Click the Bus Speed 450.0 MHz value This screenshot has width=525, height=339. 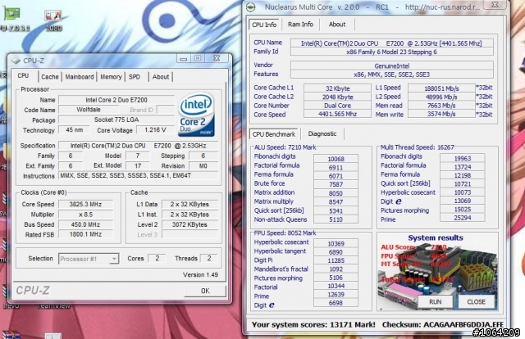pos(85,224)
